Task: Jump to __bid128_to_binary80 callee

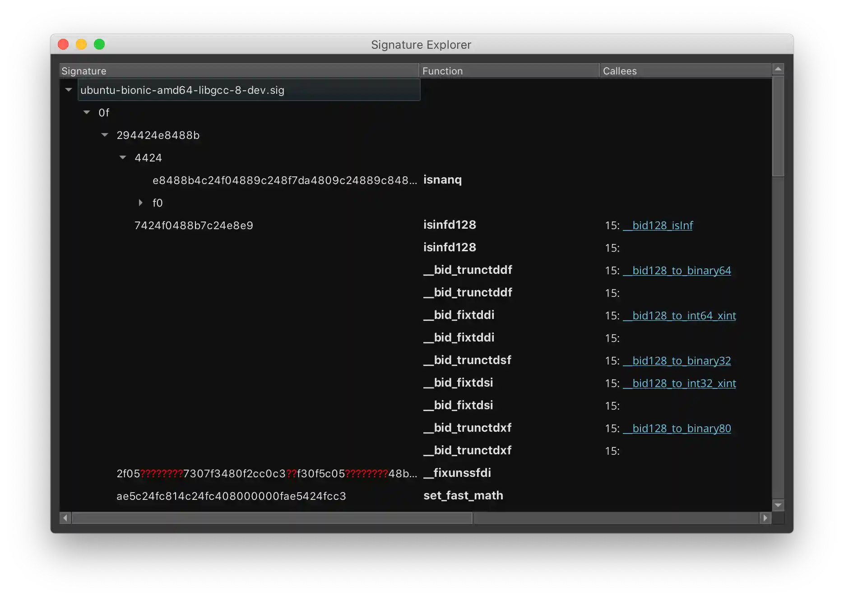Action: tap(677, 429)
